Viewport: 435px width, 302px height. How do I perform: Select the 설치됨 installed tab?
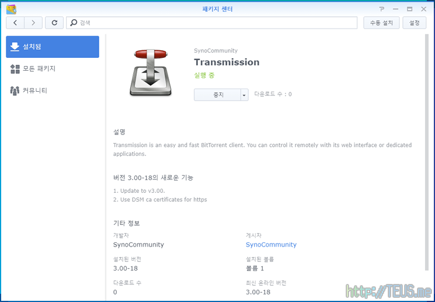[x=53, y=47]
